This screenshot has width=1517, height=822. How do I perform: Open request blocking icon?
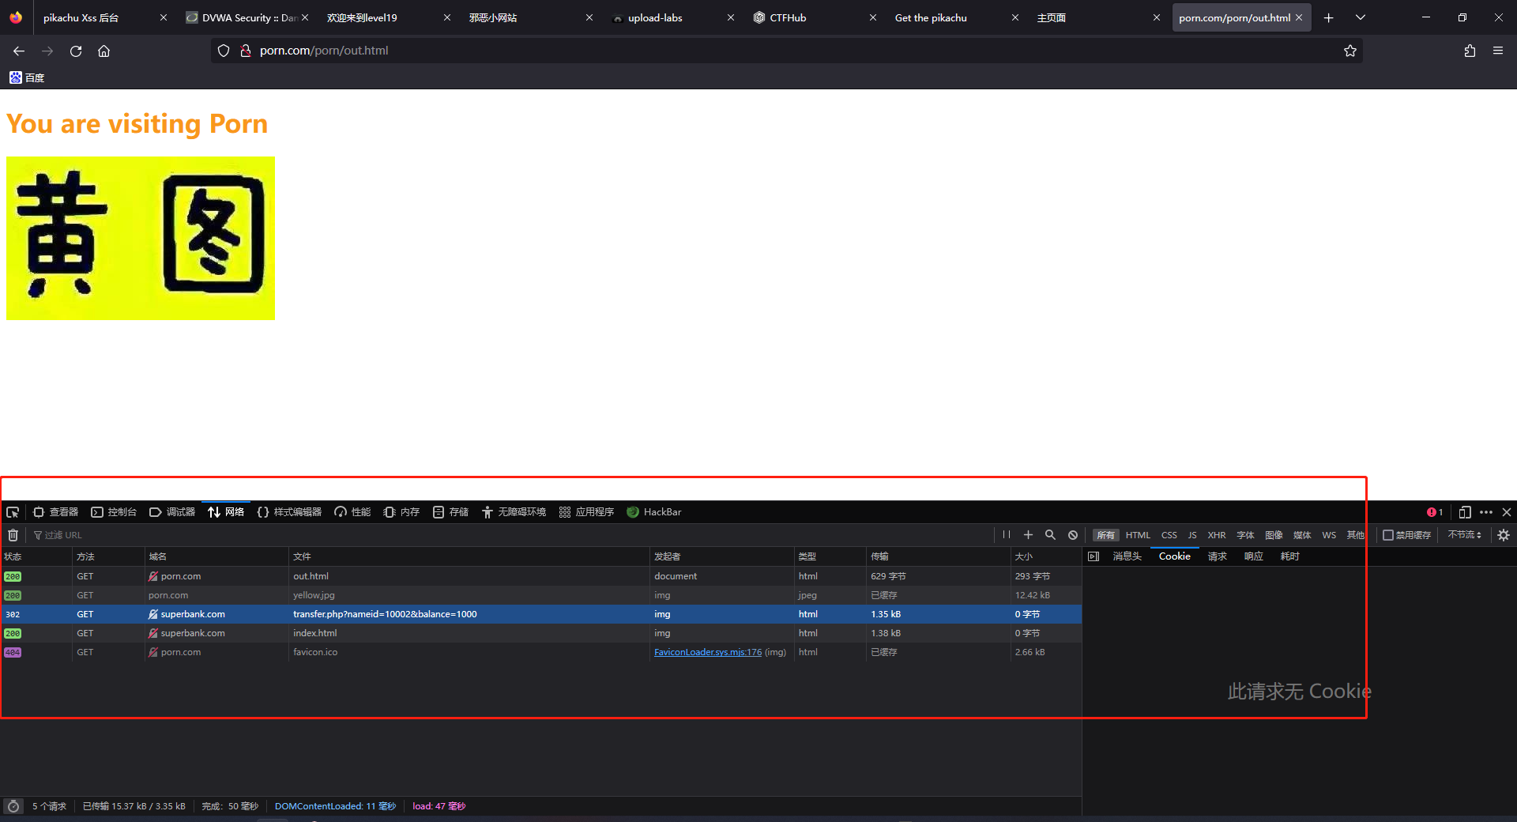pos(1073,535)
